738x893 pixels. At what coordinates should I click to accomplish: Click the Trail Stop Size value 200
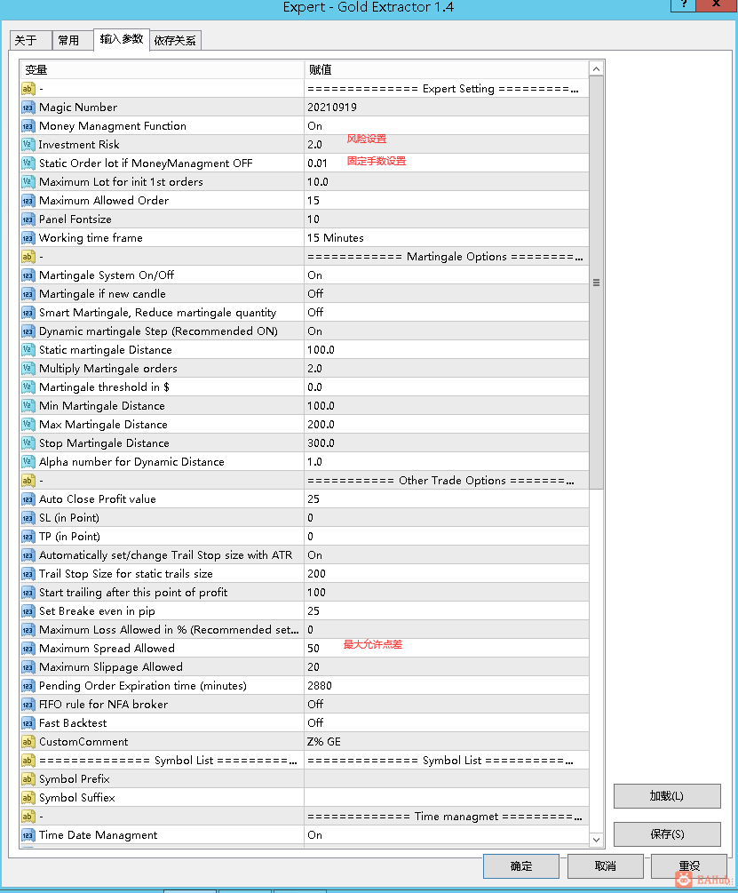(x=316, y=574)
